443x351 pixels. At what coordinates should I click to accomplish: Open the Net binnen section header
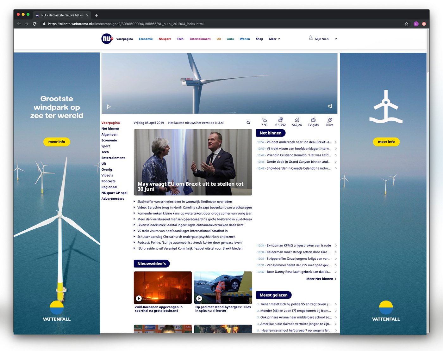point(271,133)
